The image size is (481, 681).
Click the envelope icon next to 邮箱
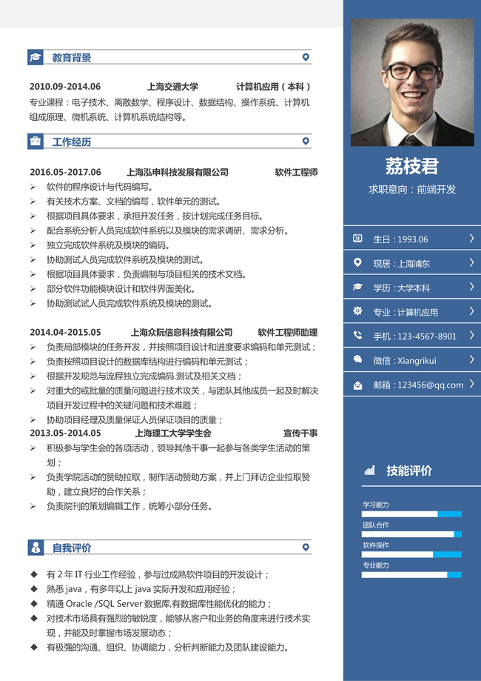click(x=357, y=385)
